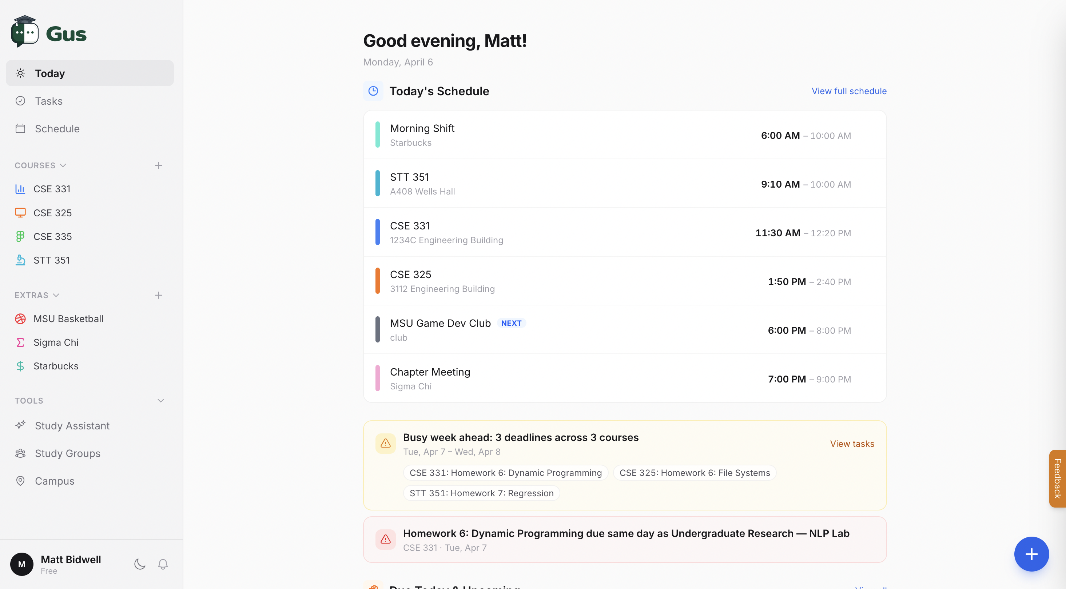Collapse the EXTRAS section

point(56,295)
